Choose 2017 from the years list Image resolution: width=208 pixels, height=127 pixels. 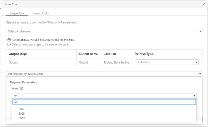point(21,109)
